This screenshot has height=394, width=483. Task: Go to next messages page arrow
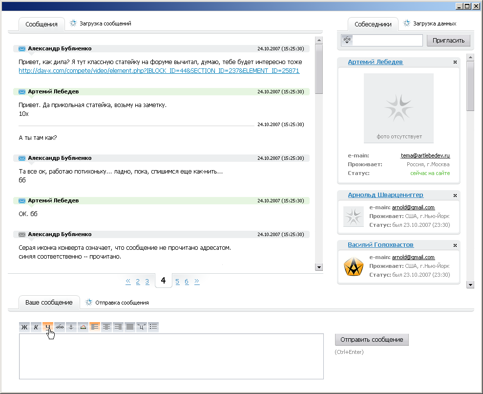click(197, 281)
